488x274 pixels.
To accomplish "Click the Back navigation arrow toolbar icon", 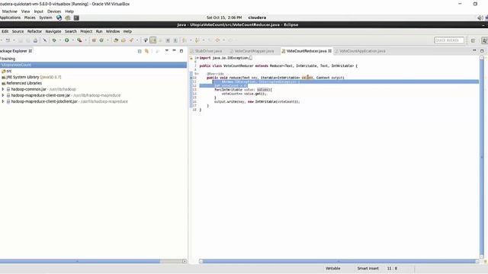I will point(217,40).
